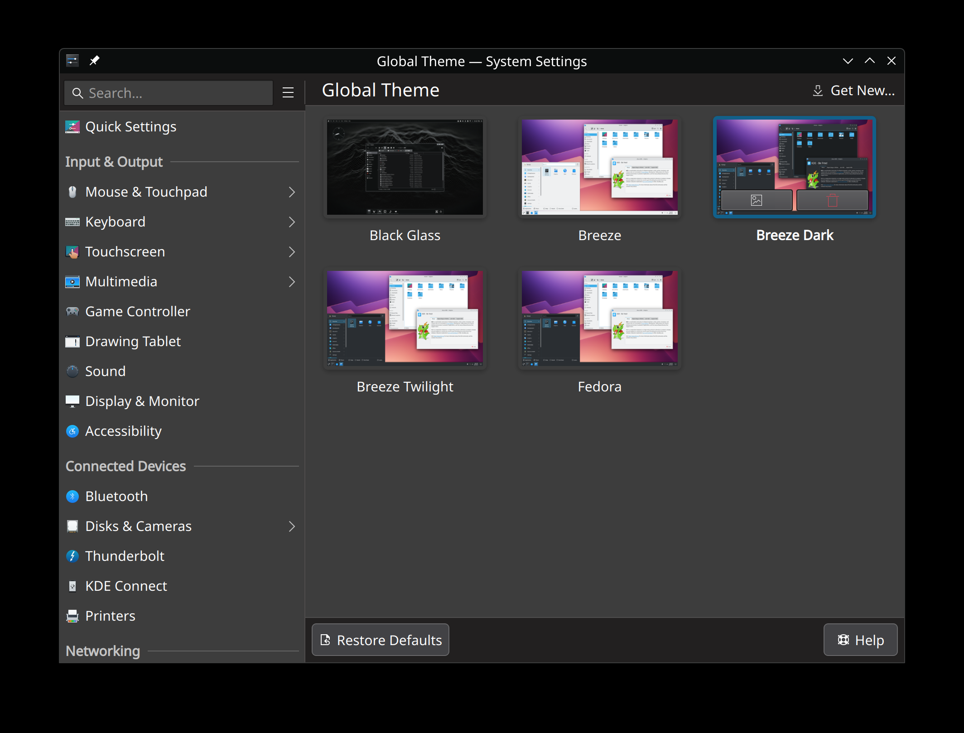Click the Printers icon
The height and width of the screenshot is (733, 964).
coord(72,616)
